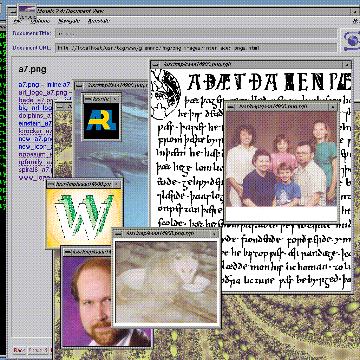Open window menu of faaa14900.png window

(80, 85)
